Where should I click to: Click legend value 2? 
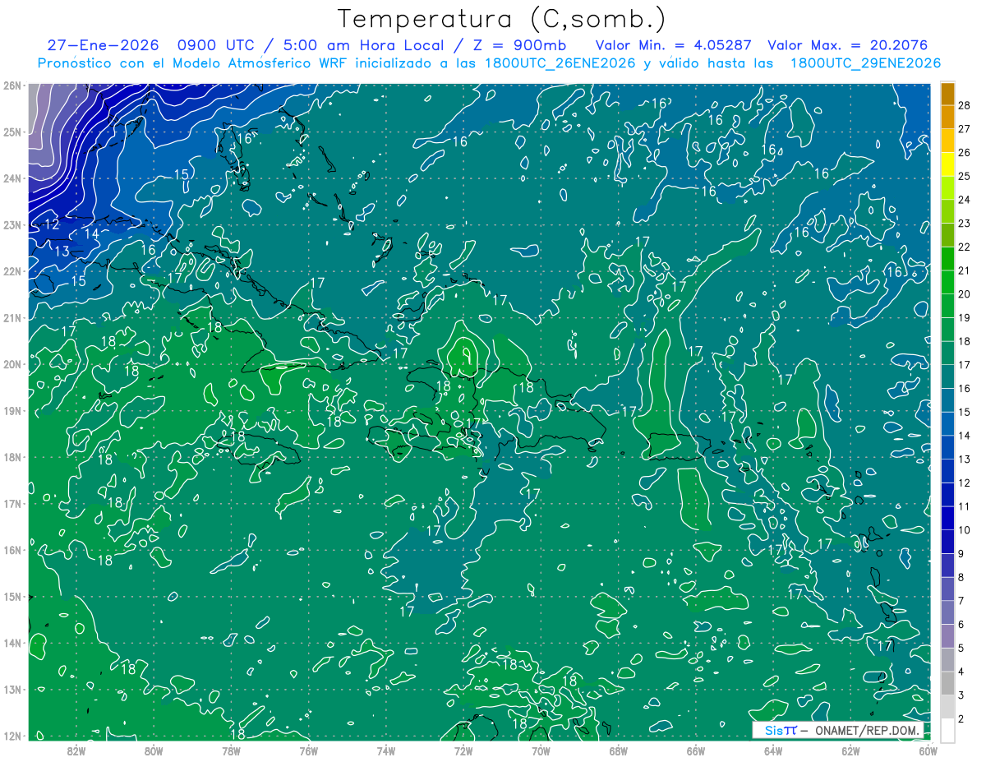coord(961,719)
